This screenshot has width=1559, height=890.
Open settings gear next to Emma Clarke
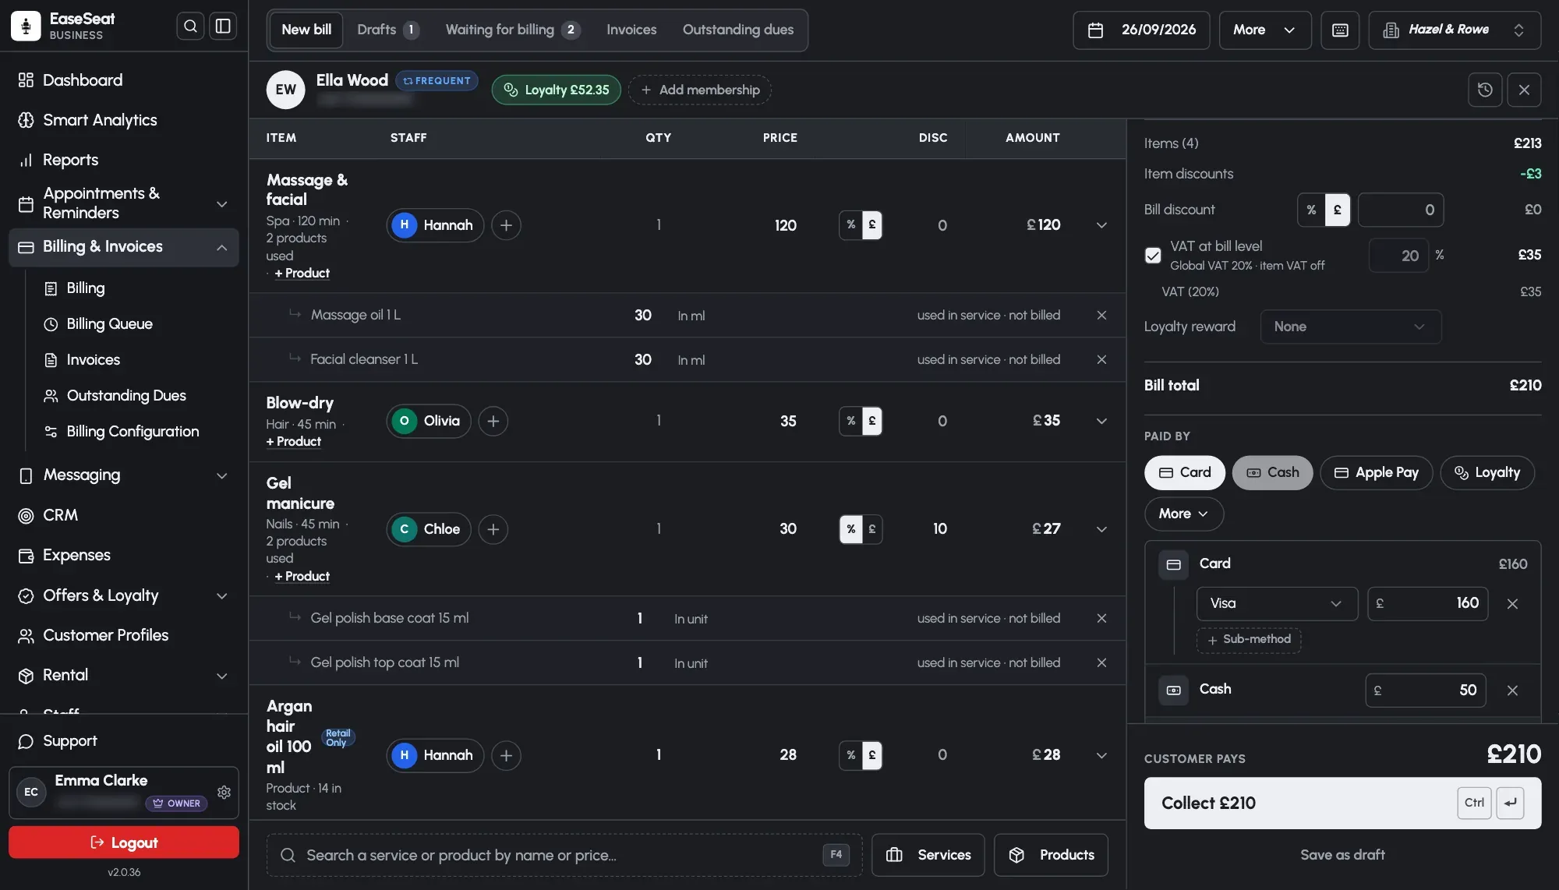coord(224,792)
